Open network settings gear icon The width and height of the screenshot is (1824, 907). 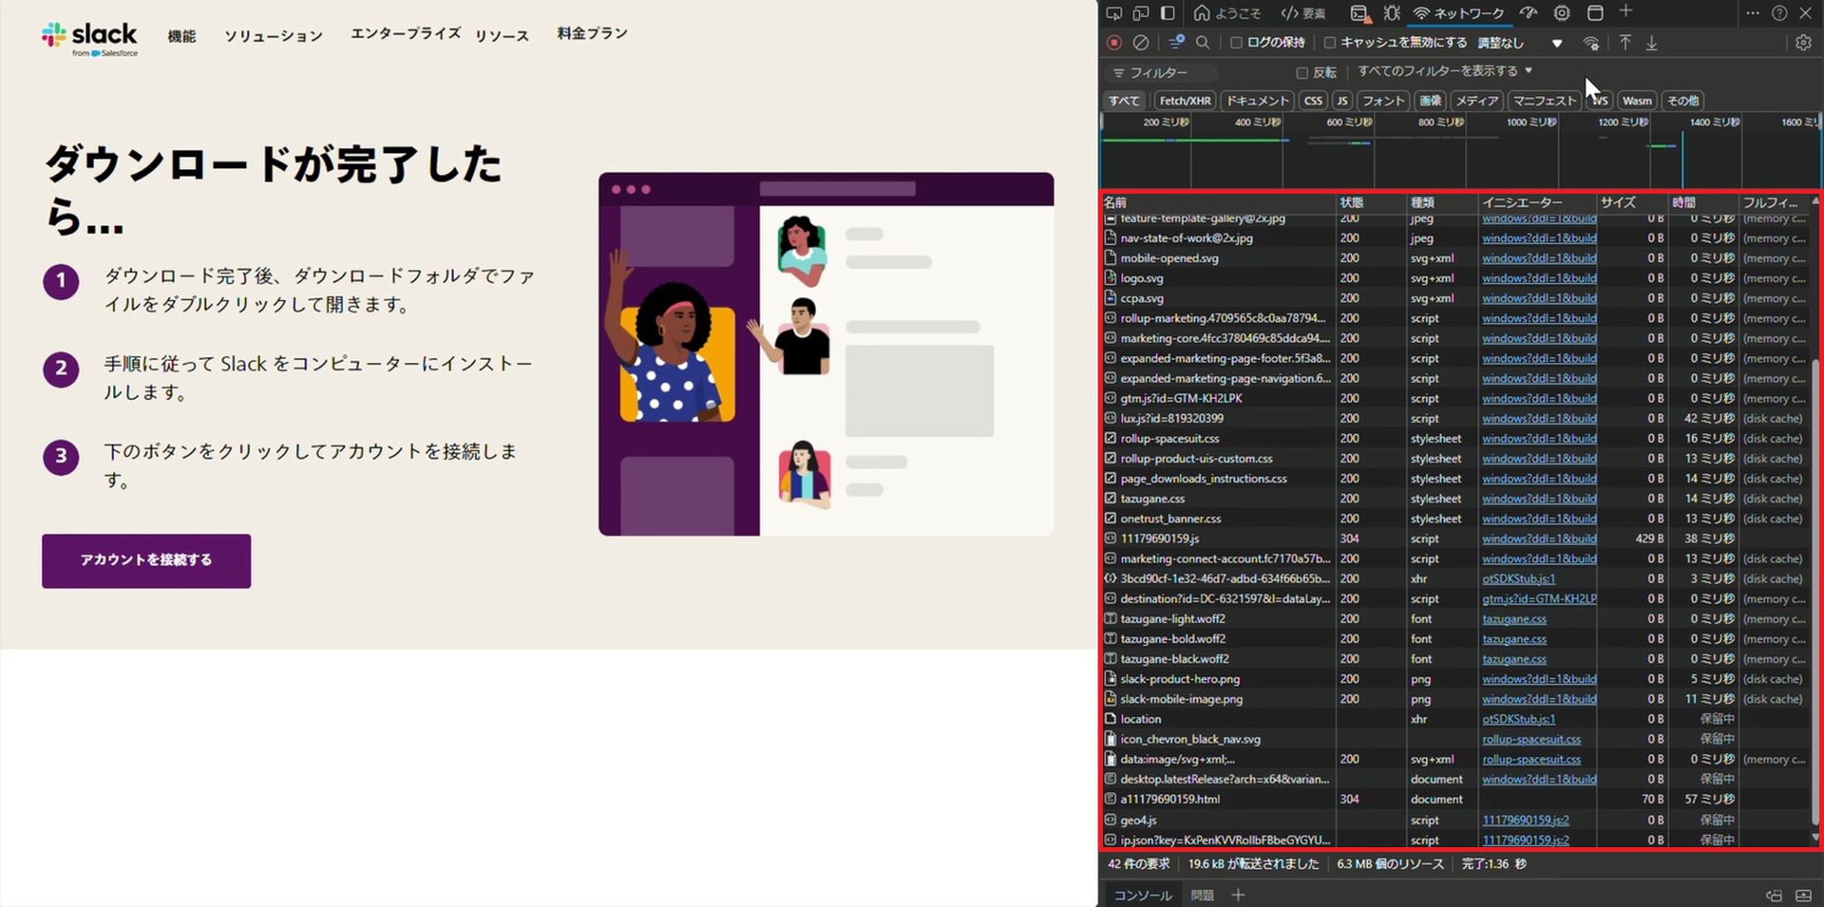1803,43
